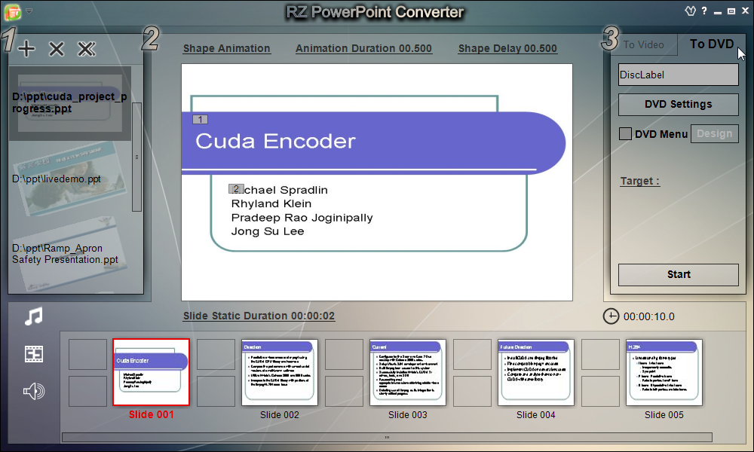
Task: Enable the DVD Menu checkbox
Action: click(625, 133)
